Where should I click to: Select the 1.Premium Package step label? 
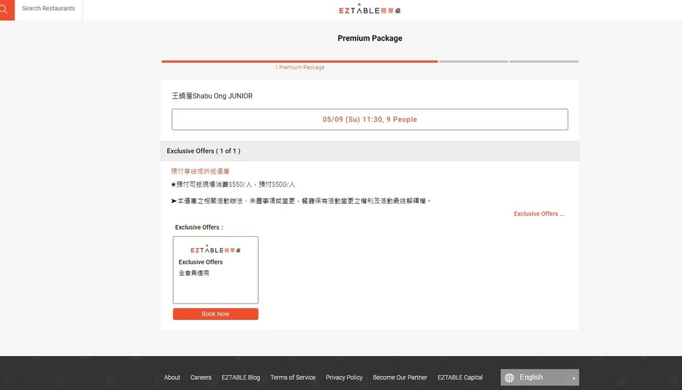(x=300, y=67)
